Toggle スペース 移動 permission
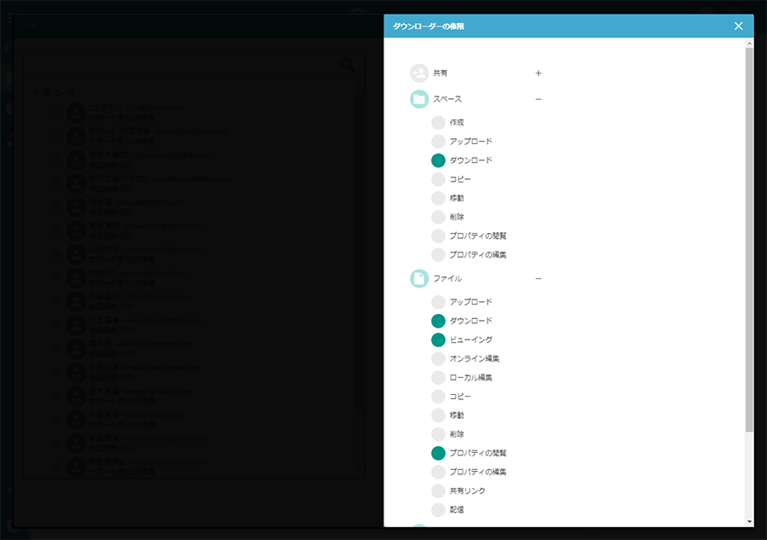This screenshot has width=767, height=540. [x=438, y=198]
